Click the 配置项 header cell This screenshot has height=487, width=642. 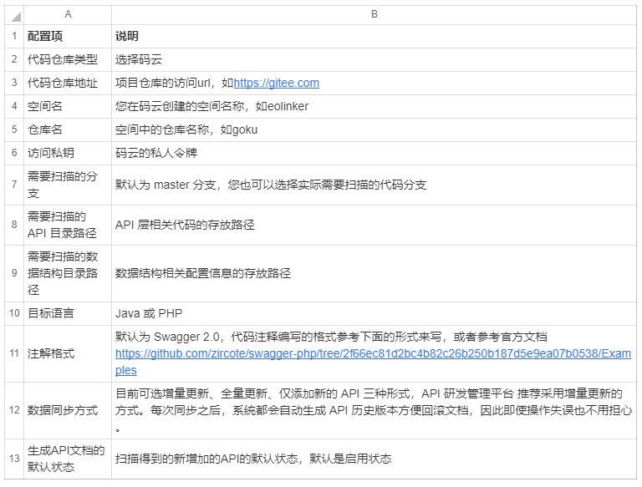coord(45,37)
